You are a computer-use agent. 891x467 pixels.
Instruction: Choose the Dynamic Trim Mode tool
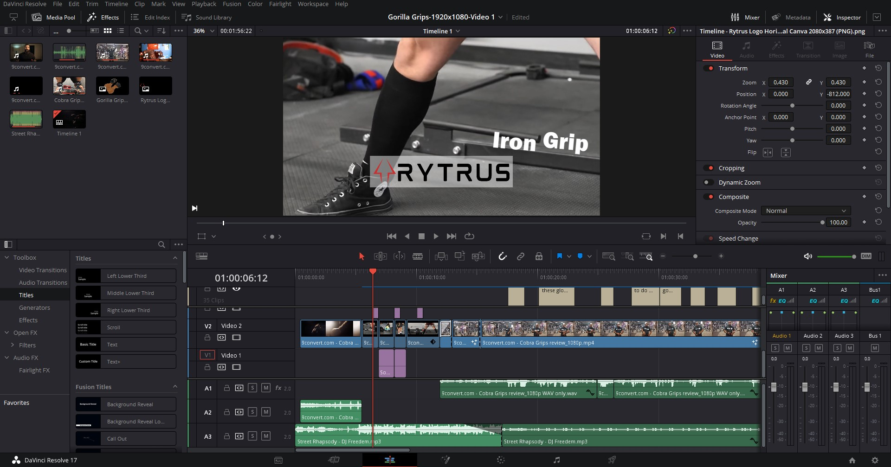pos(399,256)
